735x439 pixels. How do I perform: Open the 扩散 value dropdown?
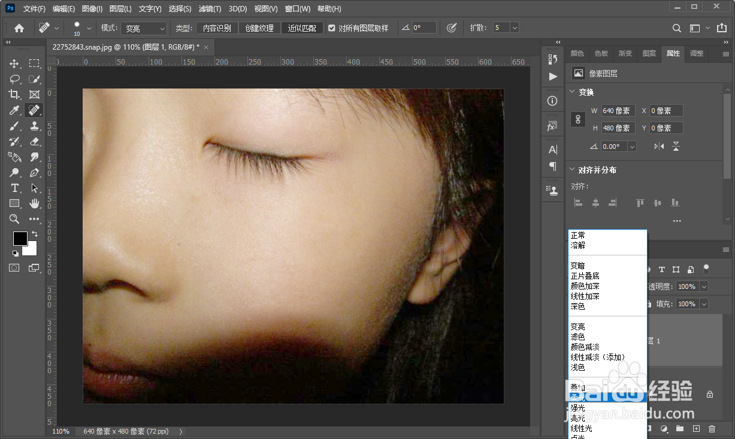(515, 28)
